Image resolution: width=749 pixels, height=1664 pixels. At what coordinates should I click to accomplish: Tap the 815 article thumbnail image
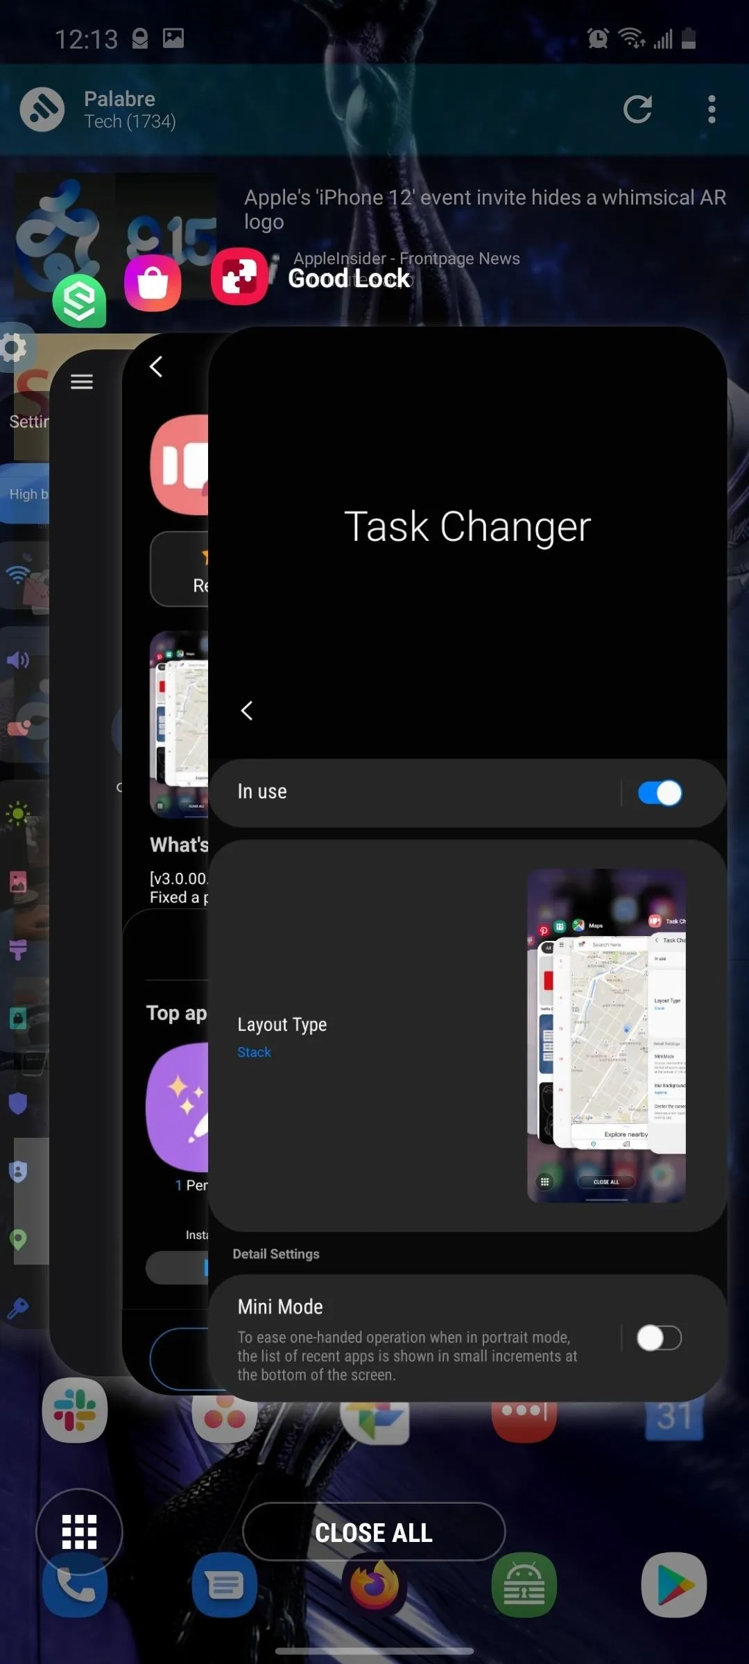pos(116,236)
